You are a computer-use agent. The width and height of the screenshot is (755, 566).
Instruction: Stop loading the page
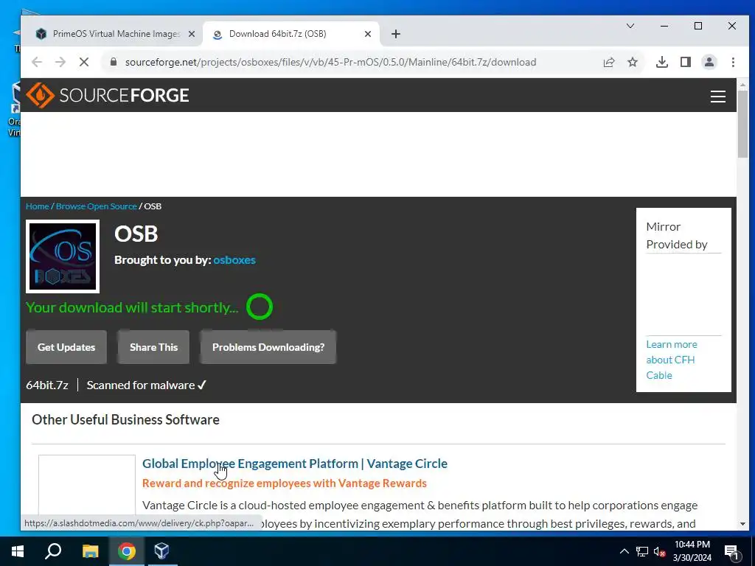tap(84, 62)
